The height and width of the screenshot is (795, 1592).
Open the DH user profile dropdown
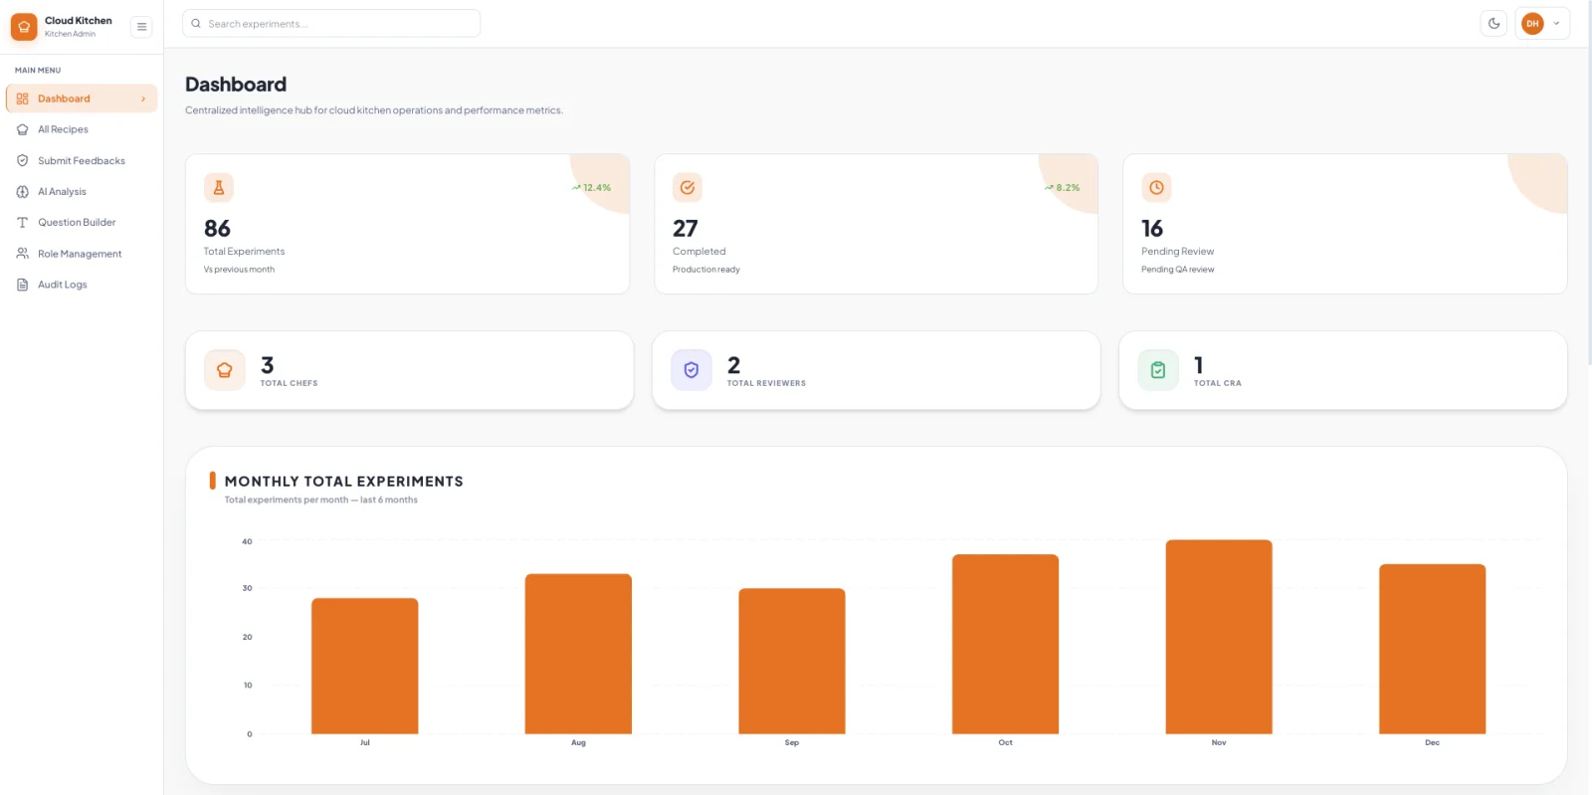(1542, 24)
